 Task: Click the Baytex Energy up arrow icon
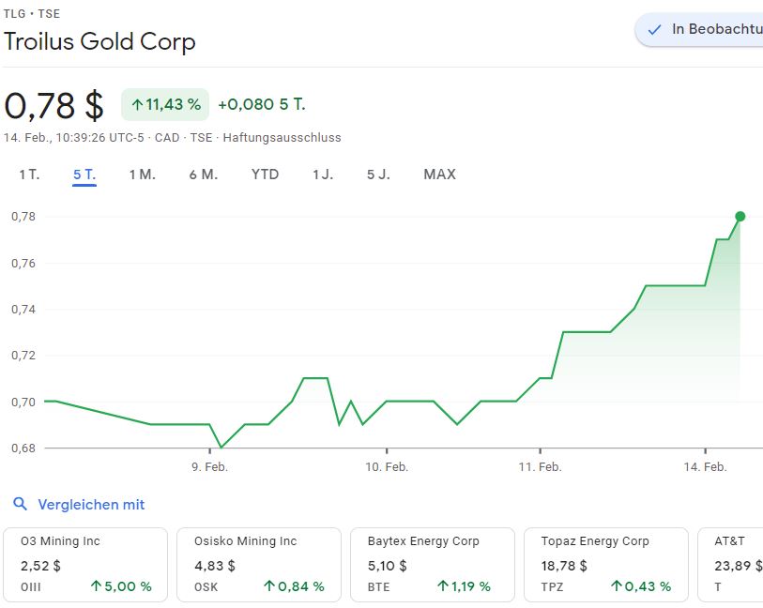(443, 586)
